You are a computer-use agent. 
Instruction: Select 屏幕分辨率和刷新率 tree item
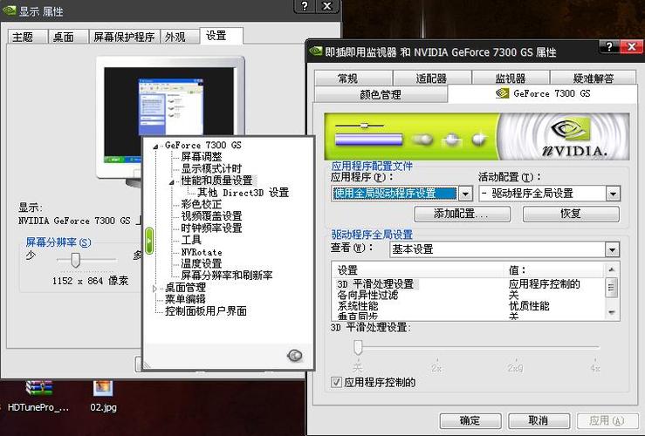click(227, 276)
